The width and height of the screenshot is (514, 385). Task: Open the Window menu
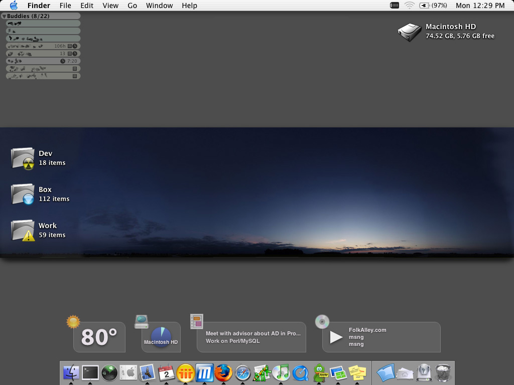pyautogui.click(x=159, y=6)
